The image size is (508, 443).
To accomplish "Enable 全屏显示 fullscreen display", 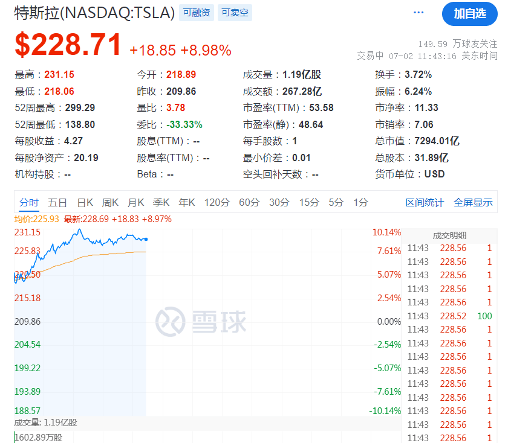I will coord(474,203).
